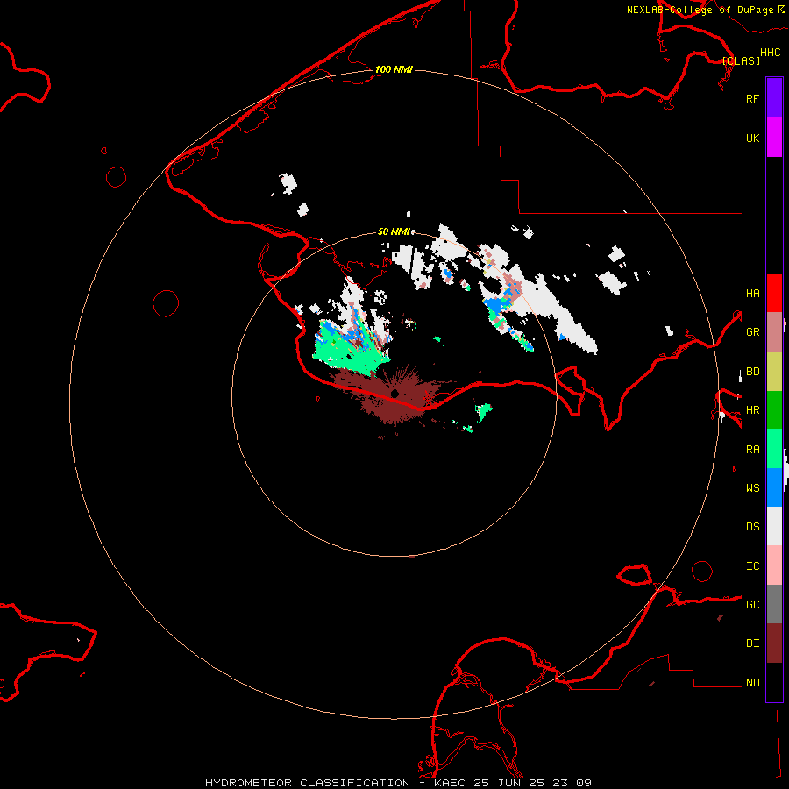Click the 50 NMI range ring label

coord(394,231)
